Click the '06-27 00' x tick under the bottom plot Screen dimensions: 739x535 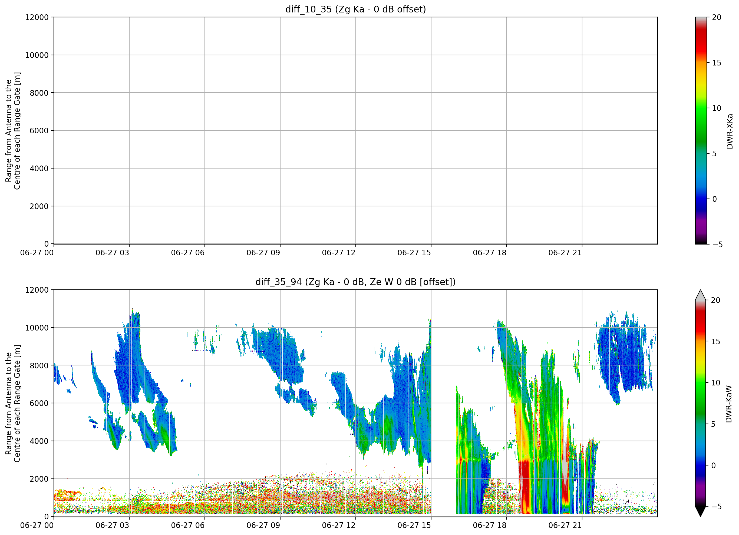pyautogui.click(x=37, y=526)
